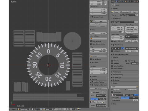The width and height of the screenshot is (148, 111).
Task: Enable the Full Sample checkbox
Action: click(112, 51)
